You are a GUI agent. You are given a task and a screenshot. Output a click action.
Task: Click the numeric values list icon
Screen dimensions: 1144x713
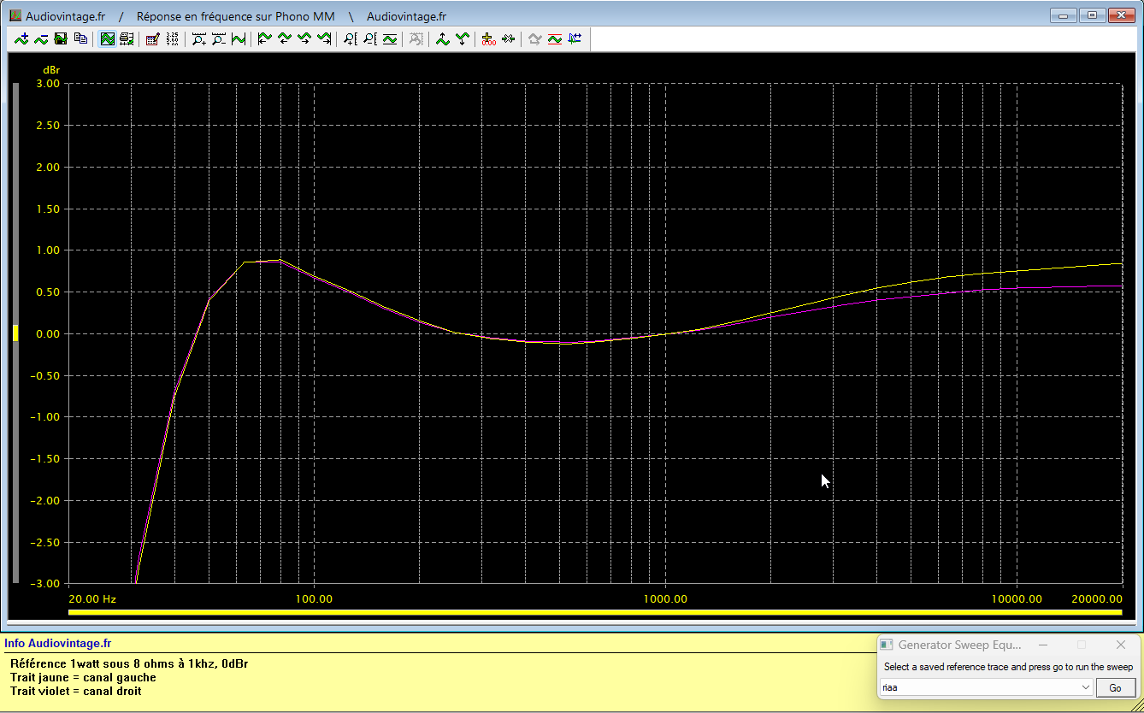[173, 38]
